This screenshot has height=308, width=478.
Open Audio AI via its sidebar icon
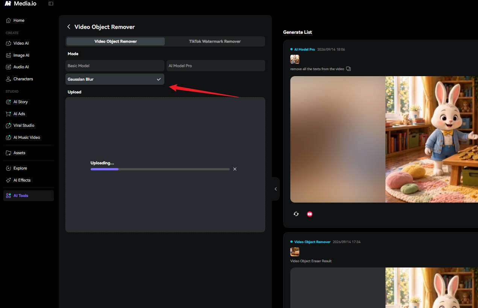[8, 67]
